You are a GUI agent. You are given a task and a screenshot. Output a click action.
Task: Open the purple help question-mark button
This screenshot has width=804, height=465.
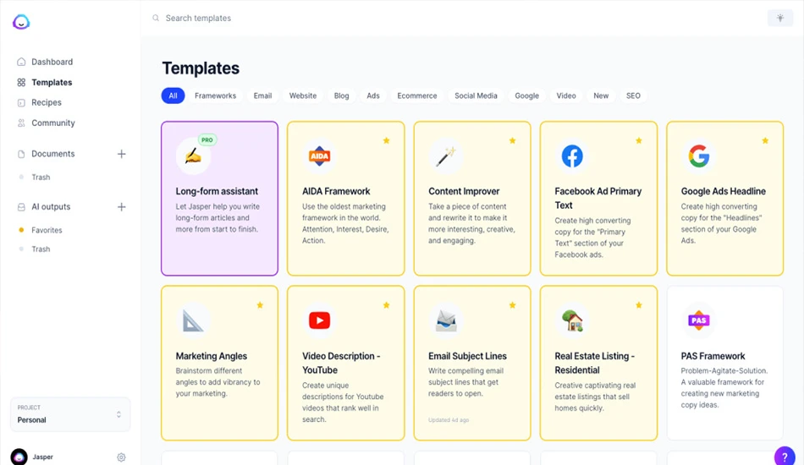click(x=785, y=457)
